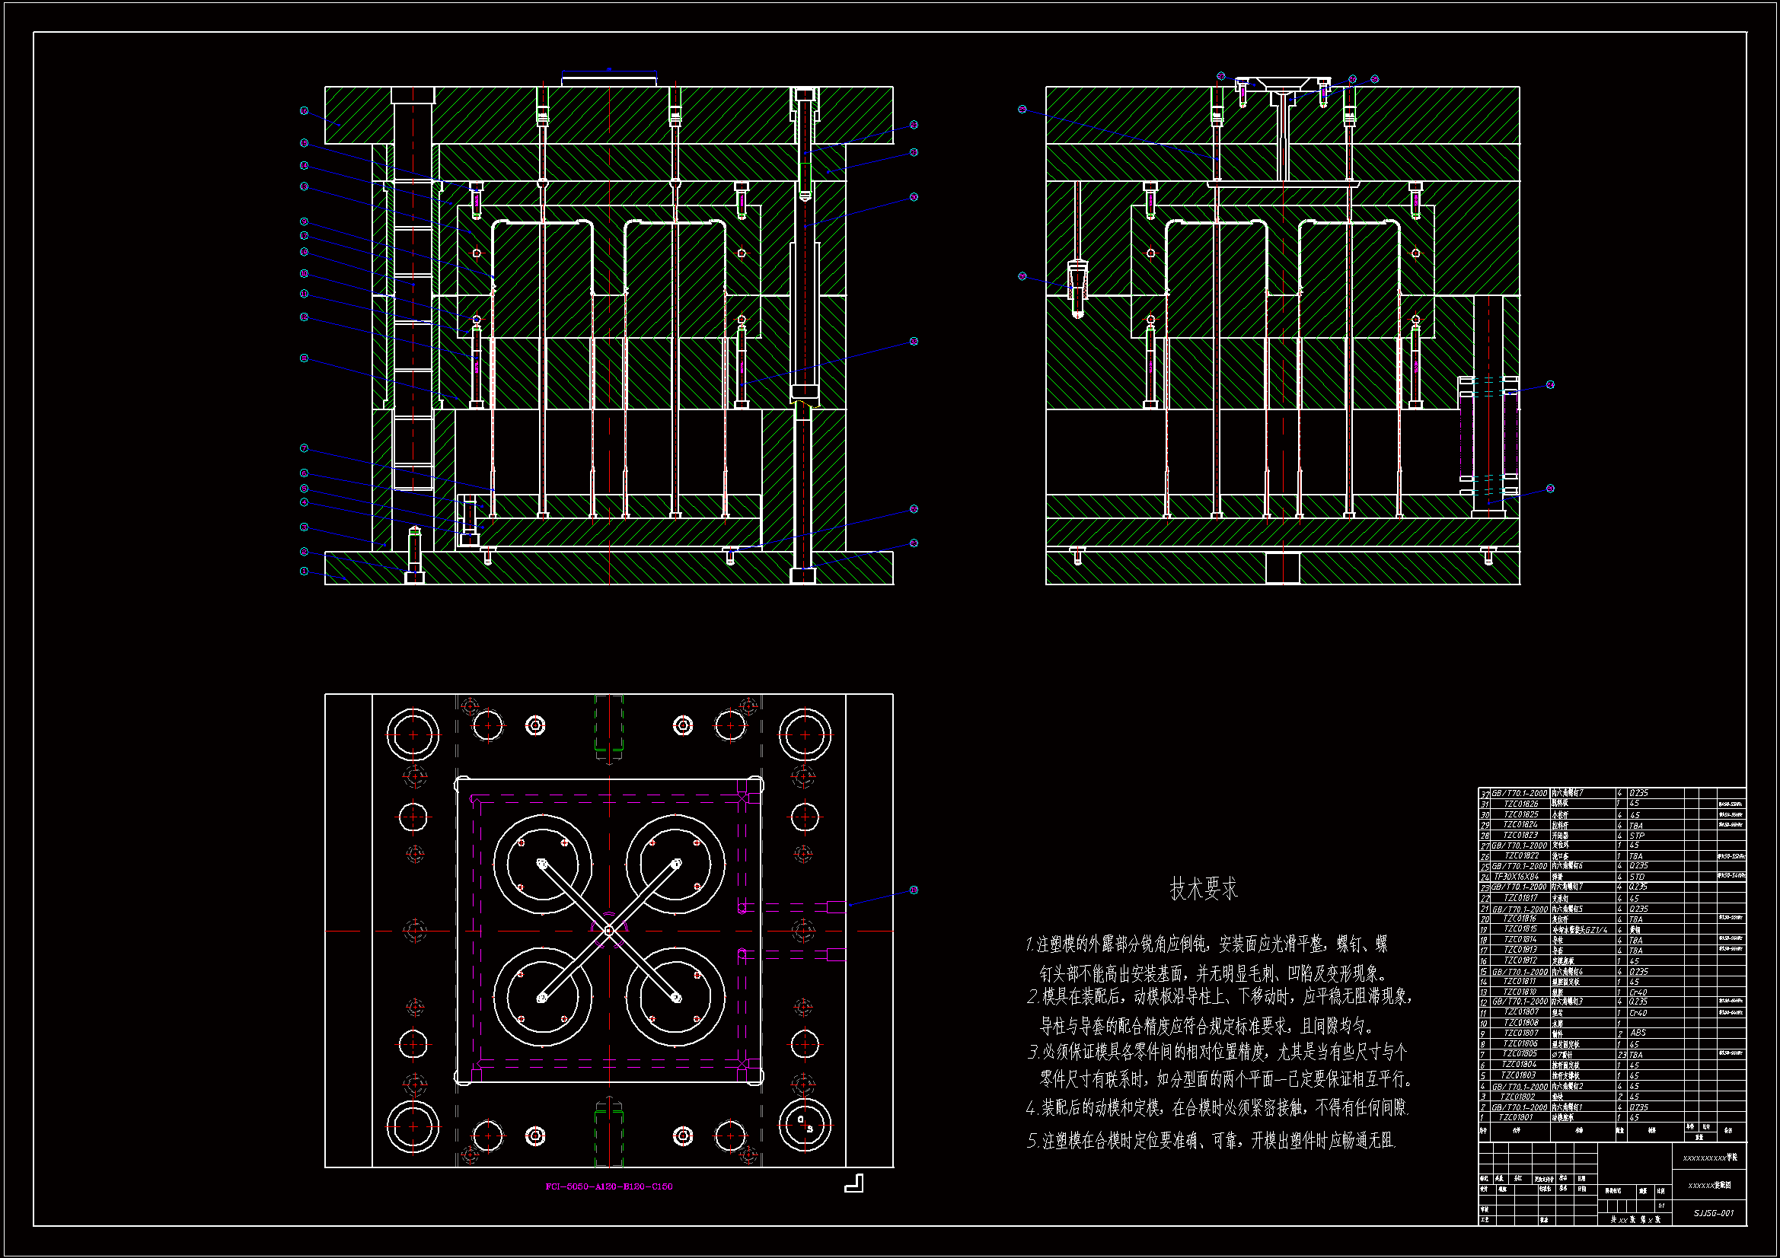Click the bottom-right guide pillar circle in plan view

[805, 1126]
